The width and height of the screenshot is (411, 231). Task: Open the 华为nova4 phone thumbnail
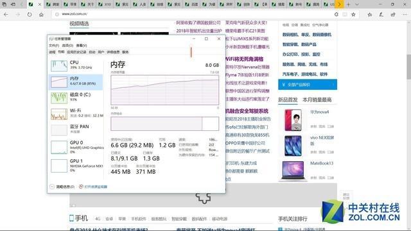tap(293, 120)
